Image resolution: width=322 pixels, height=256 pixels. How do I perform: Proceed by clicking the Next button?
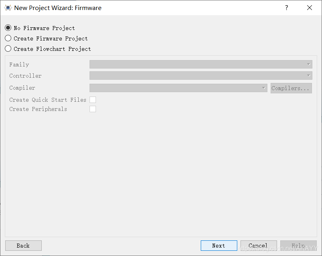pos(219,246)
